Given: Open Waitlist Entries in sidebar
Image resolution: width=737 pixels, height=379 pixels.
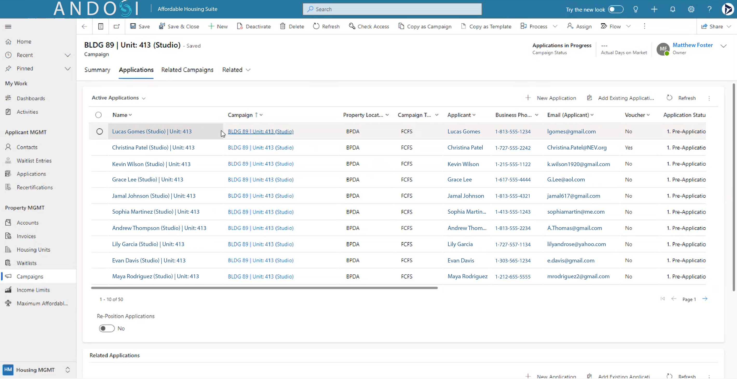Looking at the screenshot, I should pyautogui.click(x=34, y=161).
